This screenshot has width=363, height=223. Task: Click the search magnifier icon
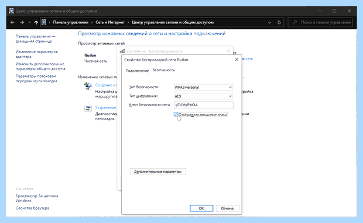point(294,22)
